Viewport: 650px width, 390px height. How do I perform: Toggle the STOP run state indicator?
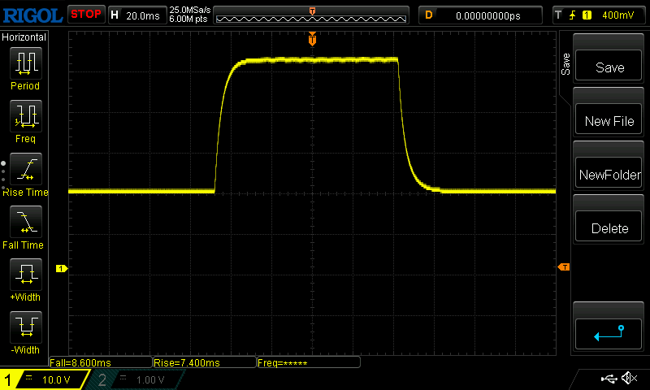tap(86, 14)
